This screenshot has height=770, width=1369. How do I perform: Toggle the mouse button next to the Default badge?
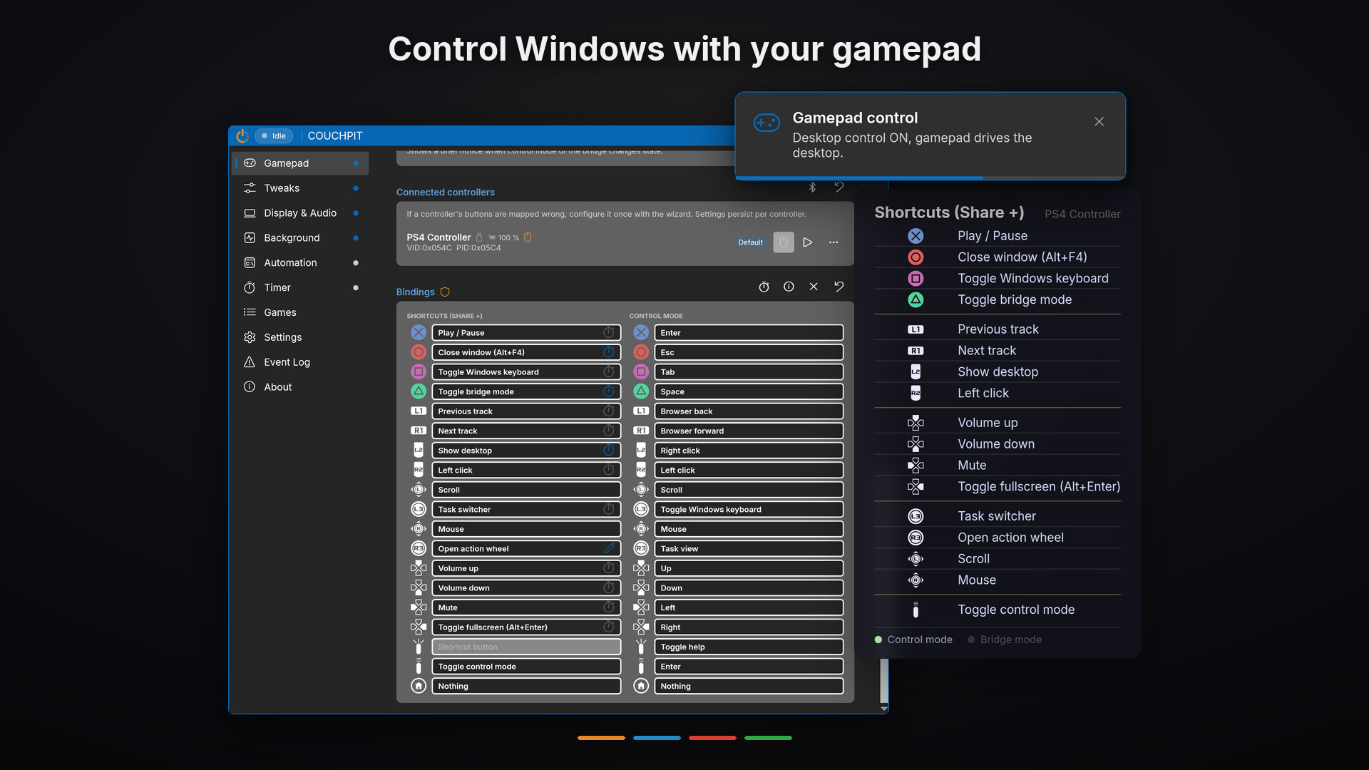point(784,242)
